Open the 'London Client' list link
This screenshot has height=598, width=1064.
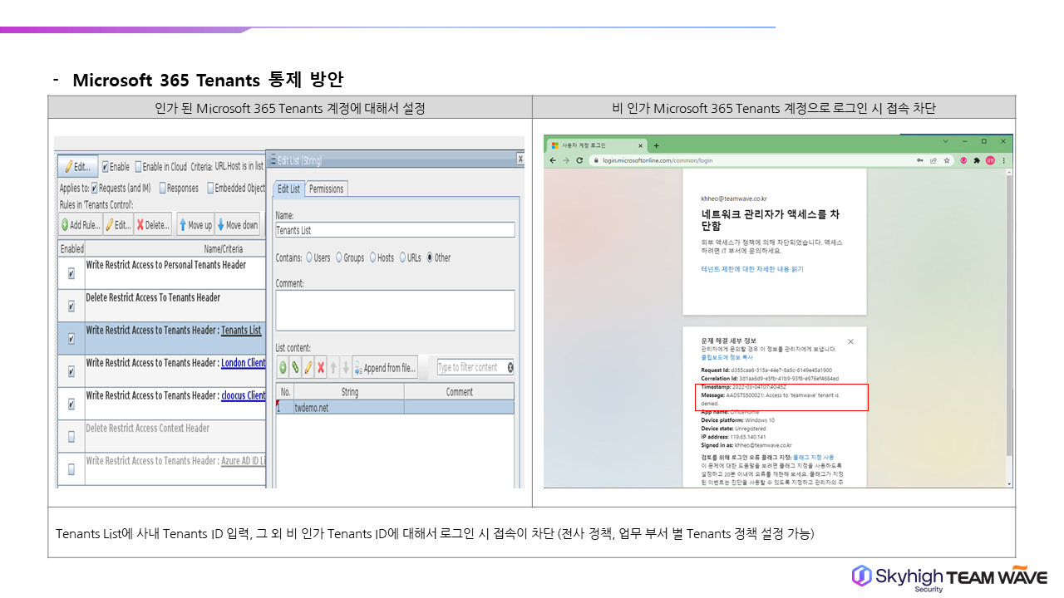pyautogui.click(x=243, y=363)
